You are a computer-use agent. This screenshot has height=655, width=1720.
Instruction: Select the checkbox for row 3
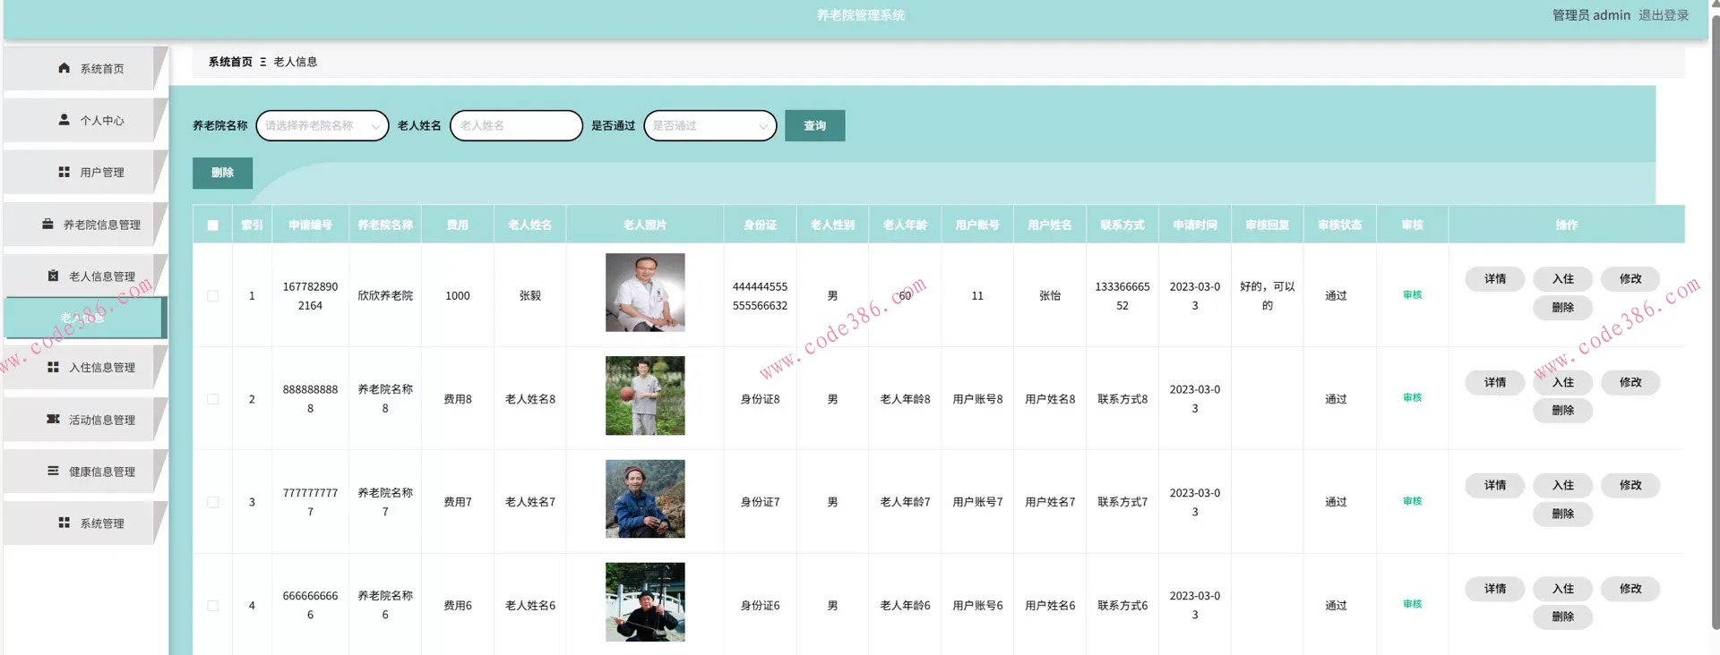(x=212, y=502)
